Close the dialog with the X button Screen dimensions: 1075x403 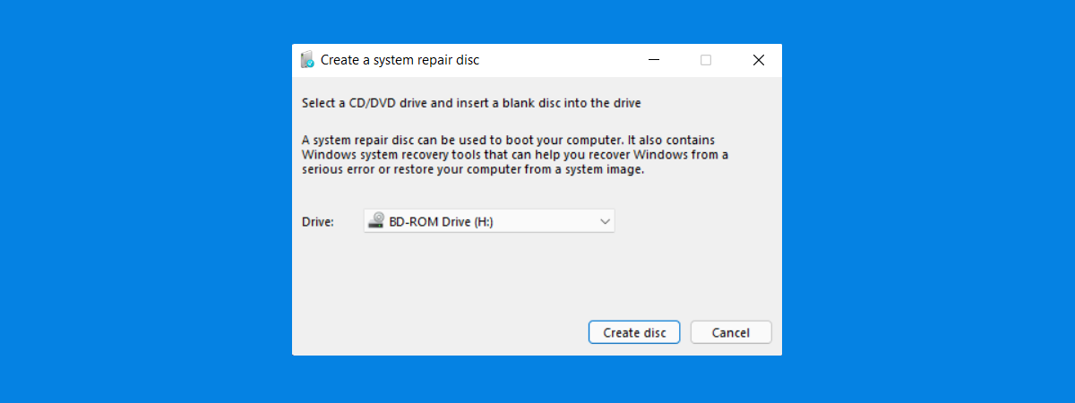(x=758, y=60)
